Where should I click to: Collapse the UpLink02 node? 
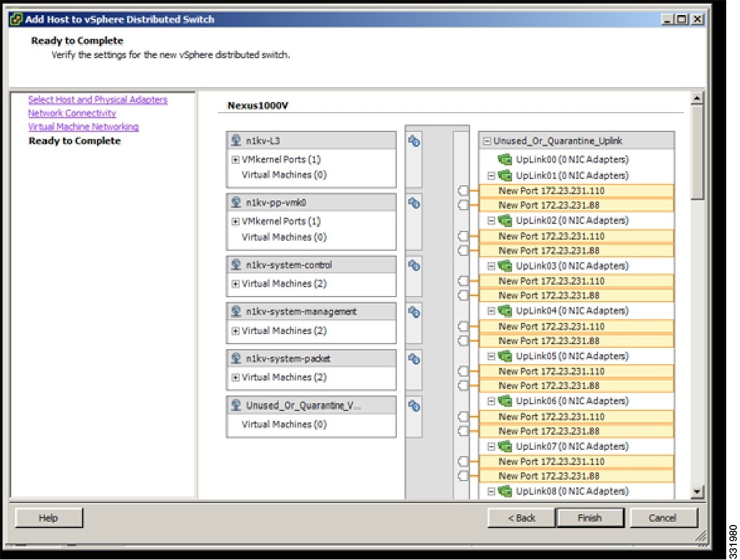491,220
